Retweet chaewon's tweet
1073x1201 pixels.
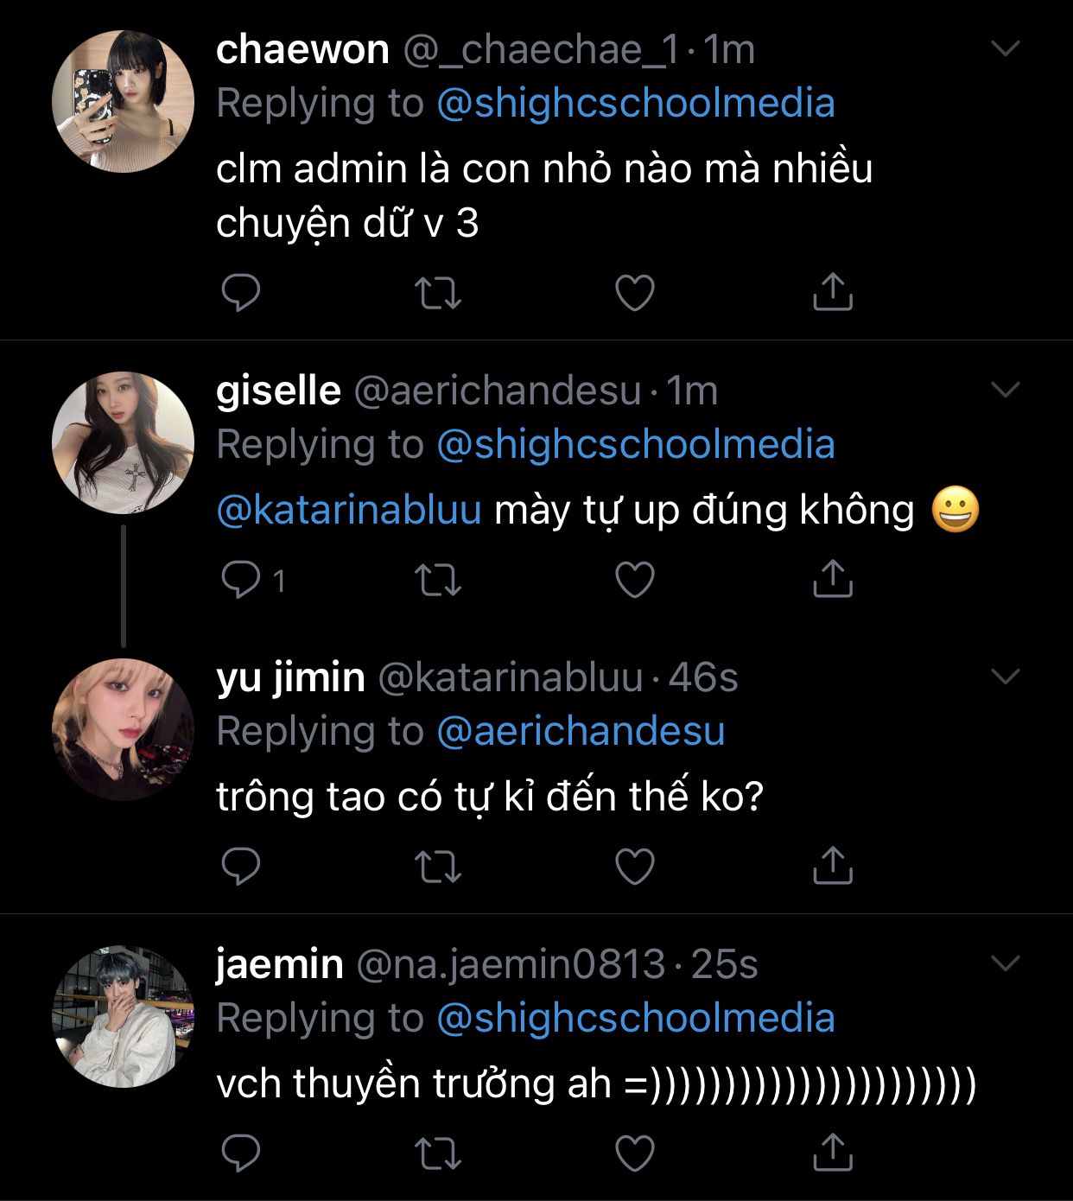[438, 293]
